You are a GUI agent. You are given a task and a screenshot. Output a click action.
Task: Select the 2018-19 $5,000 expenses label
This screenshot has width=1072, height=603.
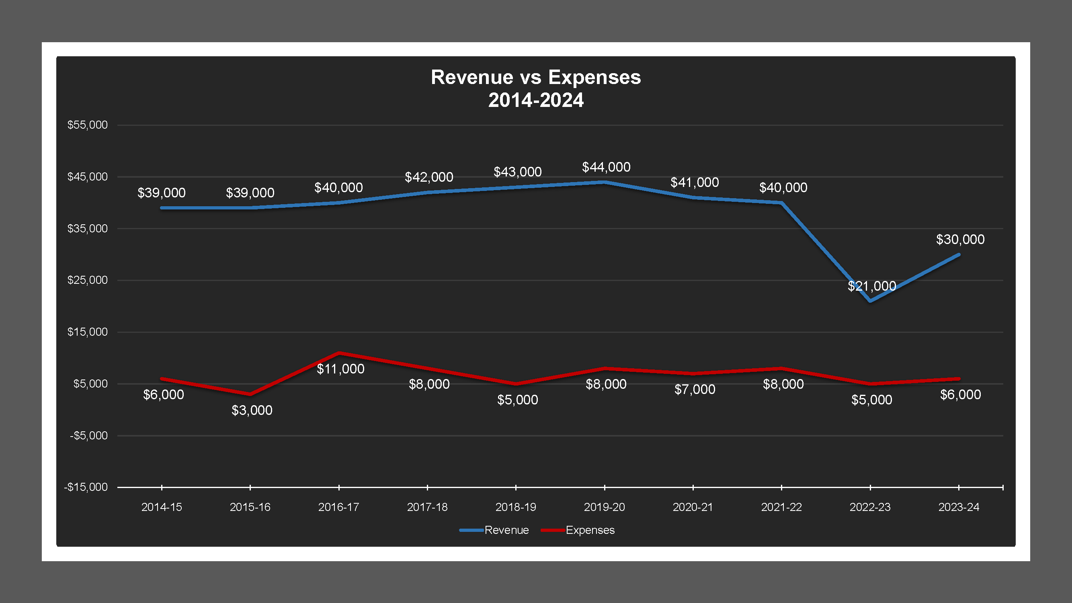(x=518, y=400)
